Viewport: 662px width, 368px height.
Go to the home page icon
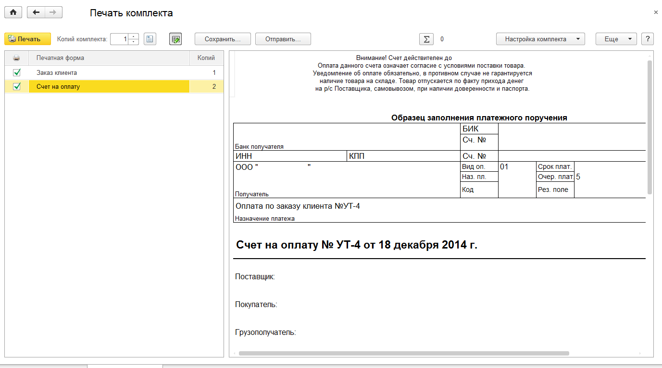pyautogui.click(x=13, y=12)
